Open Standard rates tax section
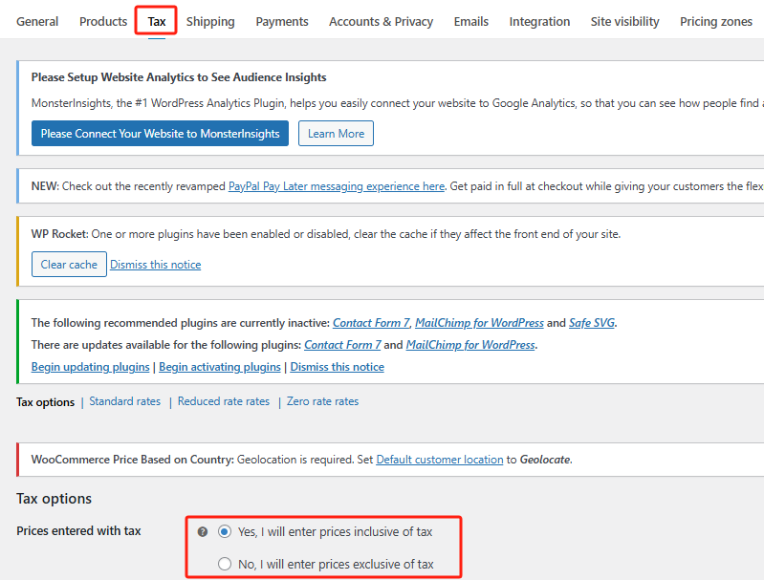The image size is (764, 580). point(124,401)
